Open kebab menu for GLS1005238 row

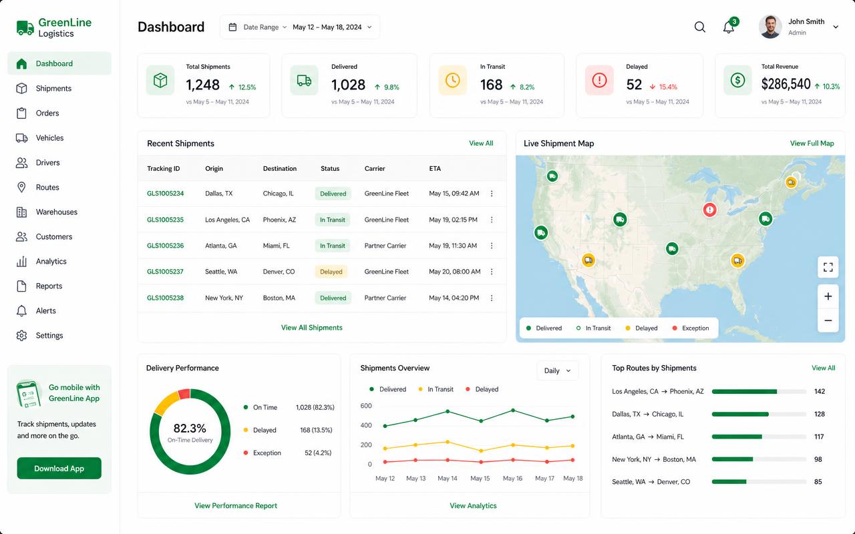click(x=492, y=298)
